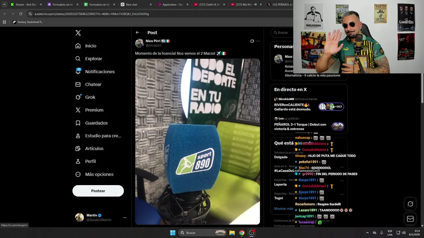424x238 pixels.
Task: Open File Explorer from taskbar
Action: tap(232, 233)
